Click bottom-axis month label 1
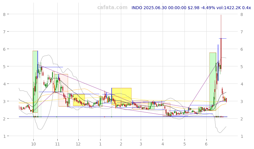This screenshot has height=149, width=254. [x=100, y=144]
